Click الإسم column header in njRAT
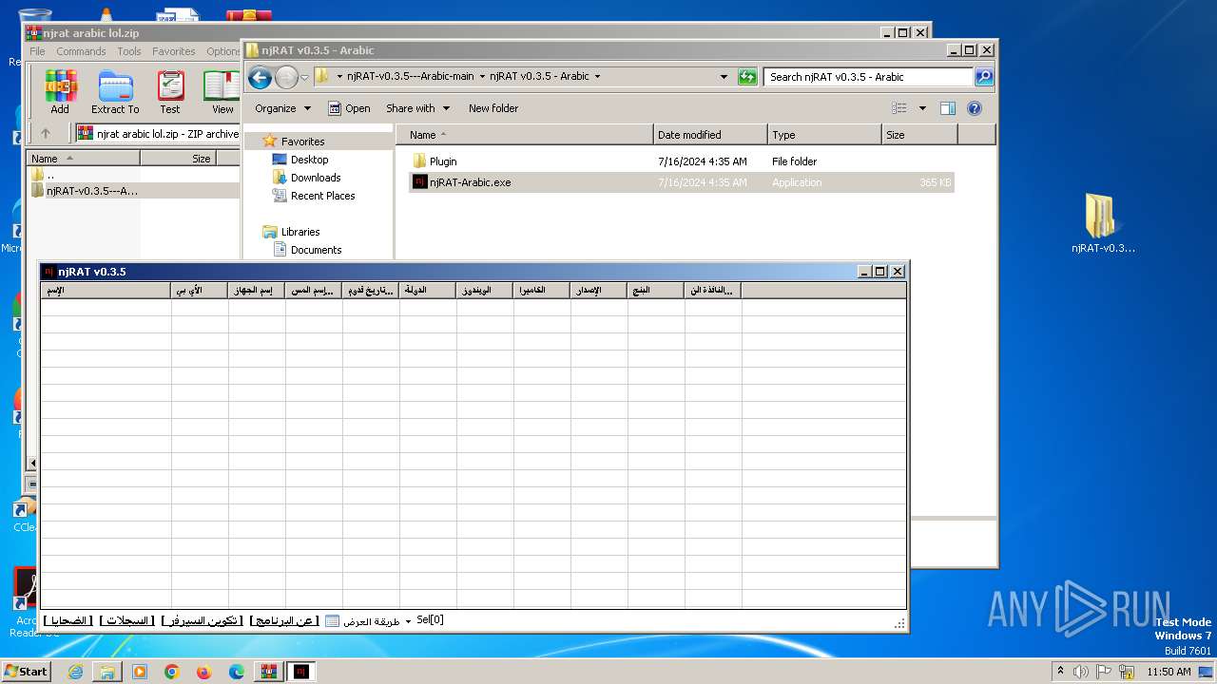The width and height of the screenshot is (1217, 684). point(106,290)
